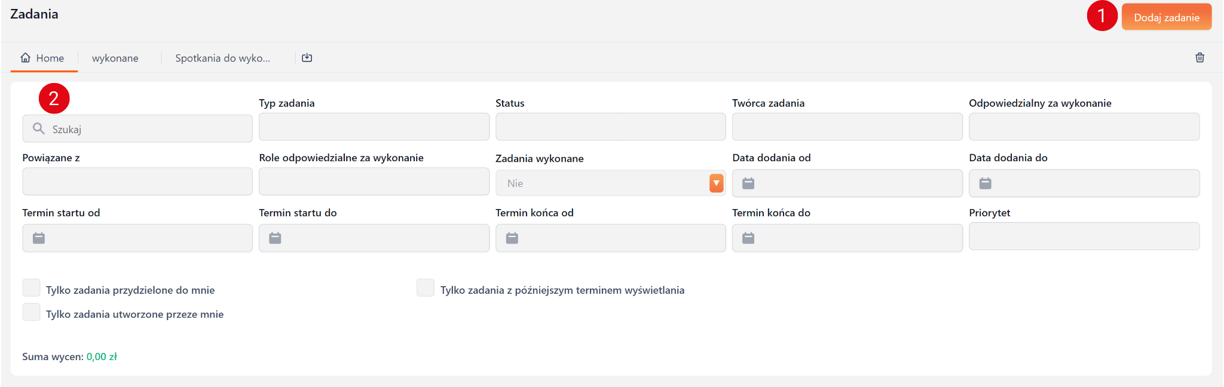
Task: Click the trash bin icon
Action: tap(1199, 58)
